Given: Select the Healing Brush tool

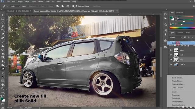Looking at the screenshot, I should click(3, 38).
